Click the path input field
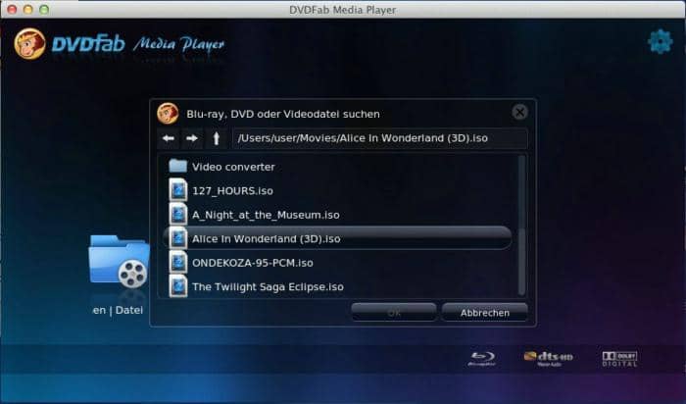This screenshot has height=404, width=686. pos(380,138)
